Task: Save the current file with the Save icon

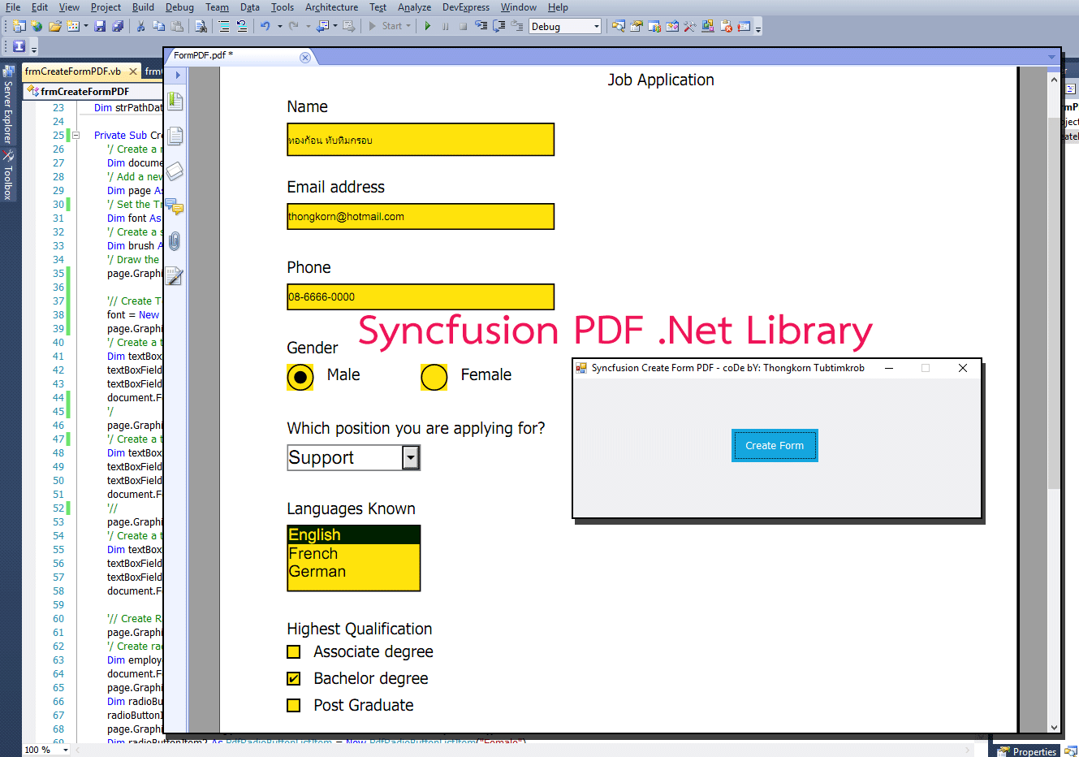Action: (100, 26)
